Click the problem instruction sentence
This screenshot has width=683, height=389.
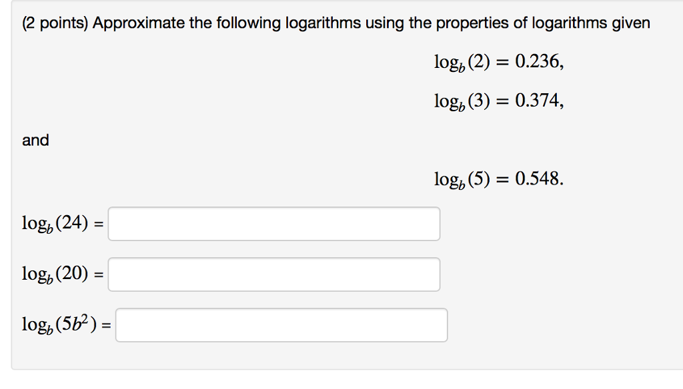(333, 23)
